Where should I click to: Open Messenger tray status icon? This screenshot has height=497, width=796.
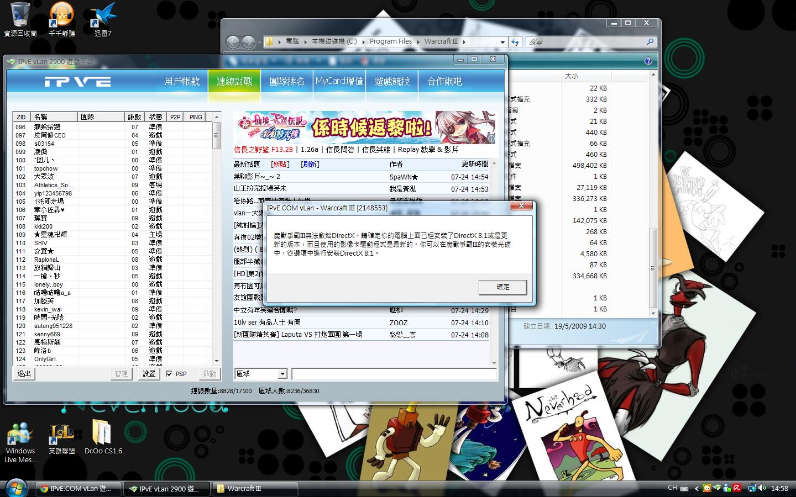727,488
